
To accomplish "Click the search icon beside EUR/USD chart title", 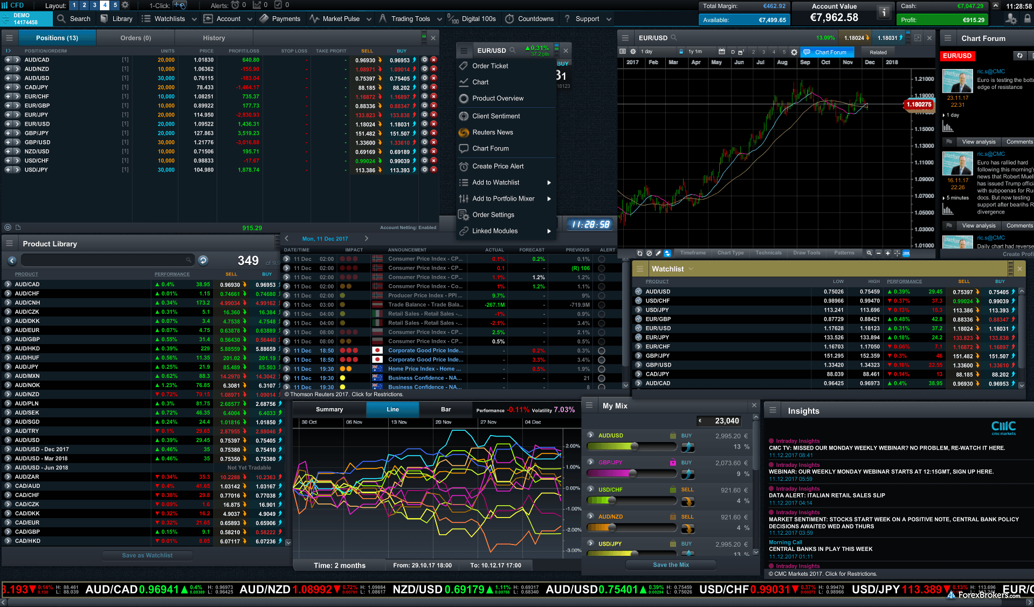I will click(x=674, y=38).
